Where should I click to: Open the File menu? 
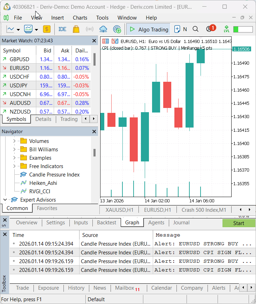pos(18,18)
